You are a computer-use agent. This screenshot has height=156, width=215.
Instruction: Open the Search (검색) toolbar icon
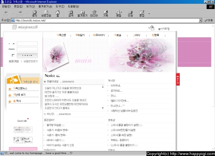click(71, 13)
